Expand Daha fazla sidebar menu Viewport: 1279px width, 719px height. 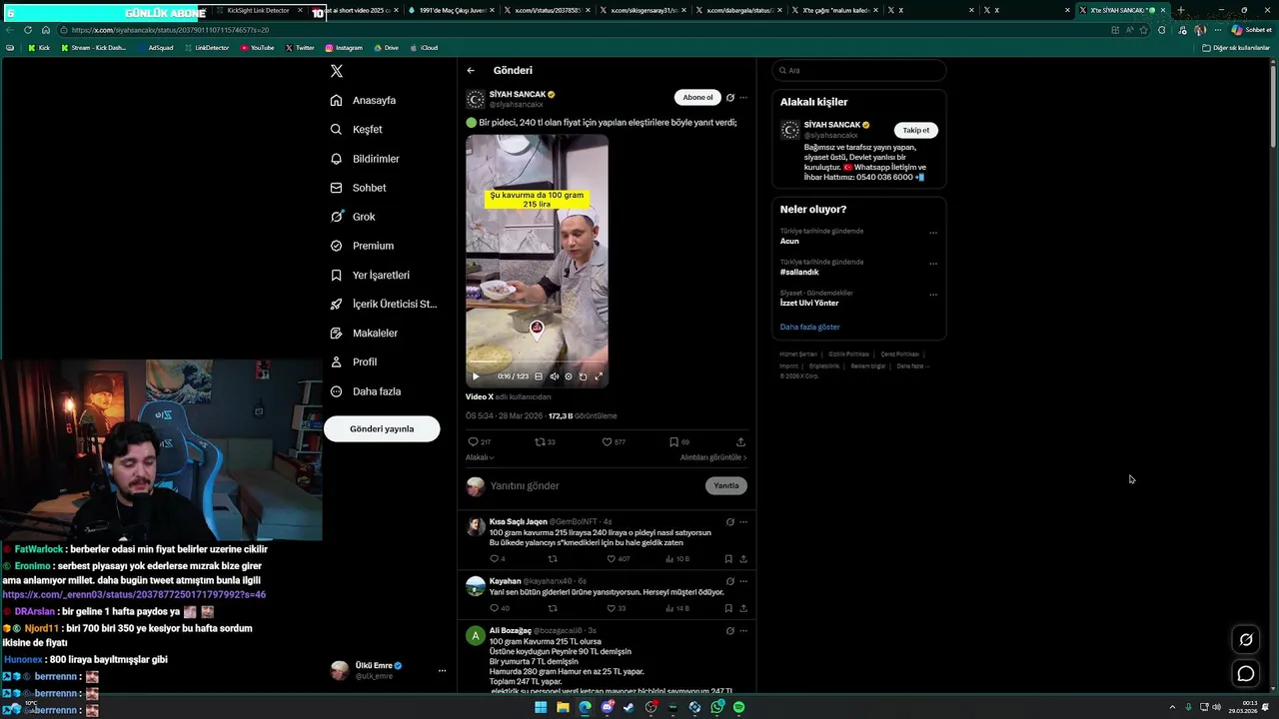click(x=366, y=391)
